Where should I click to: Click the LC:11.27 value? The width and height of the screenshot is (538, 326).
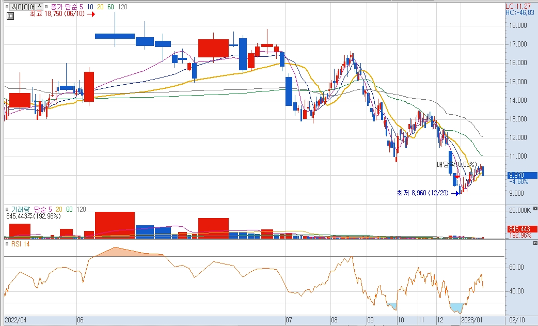pos(518,6)
